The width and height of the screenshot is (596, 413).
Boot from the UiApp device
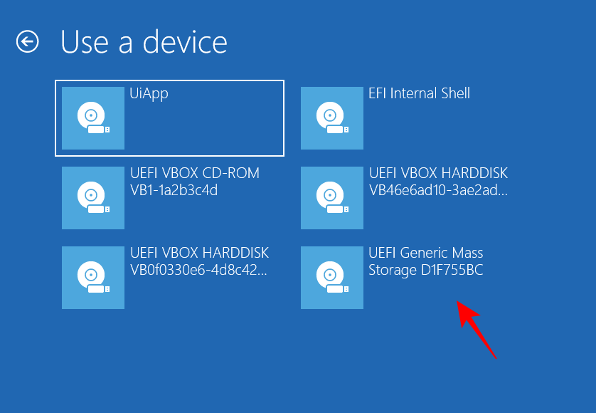click(x=169, y=118)
